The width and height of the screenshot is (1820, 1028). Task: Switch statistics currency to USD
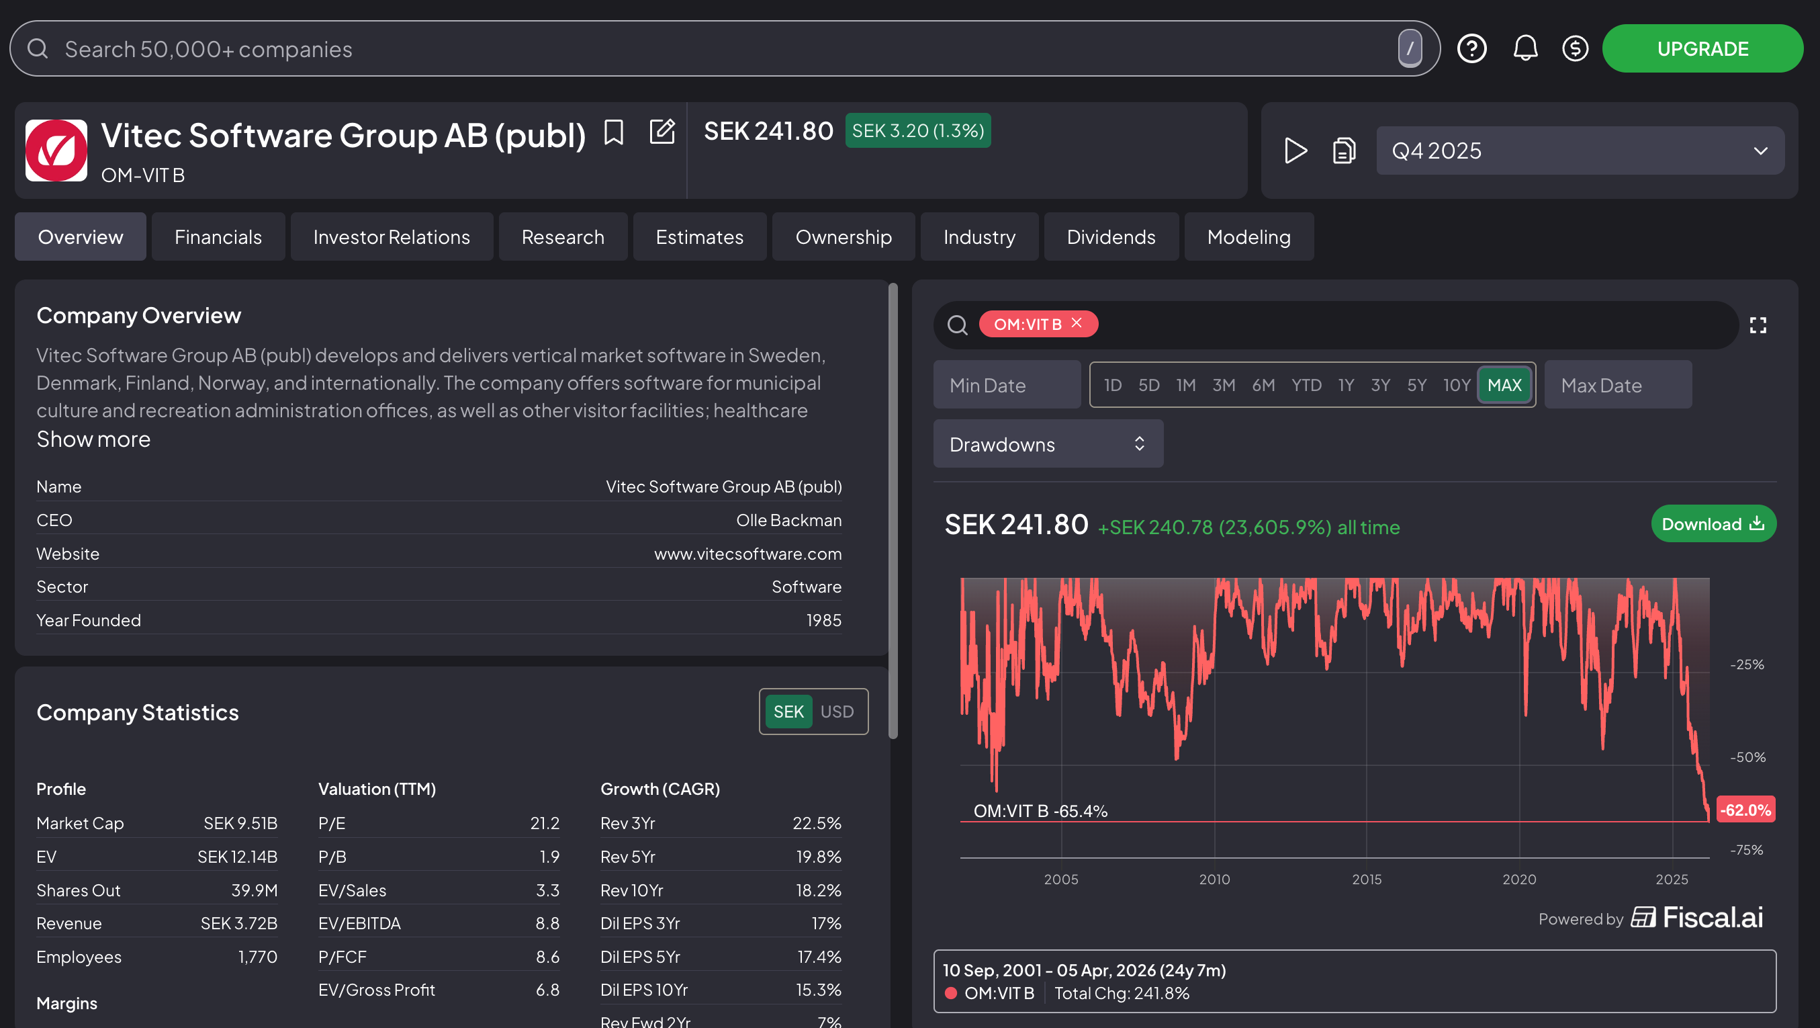click(837, 712)
